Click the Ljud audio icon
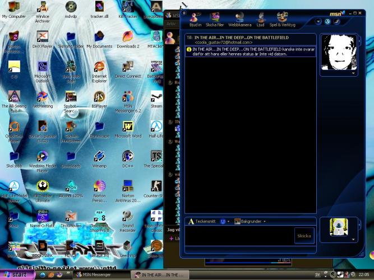Image resolution: width=374 pixels, height=280 pixels. pos(261,20)
